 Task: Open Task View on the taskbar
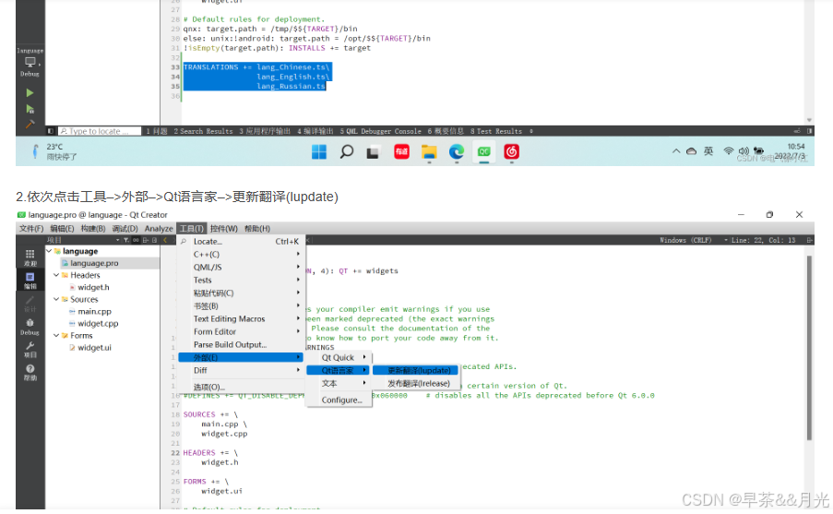click(374, 152)
